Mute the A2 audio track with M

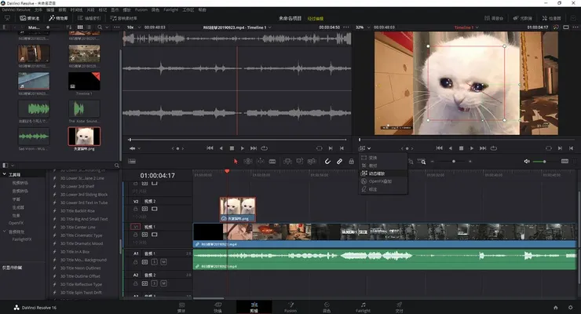point(164,283)
